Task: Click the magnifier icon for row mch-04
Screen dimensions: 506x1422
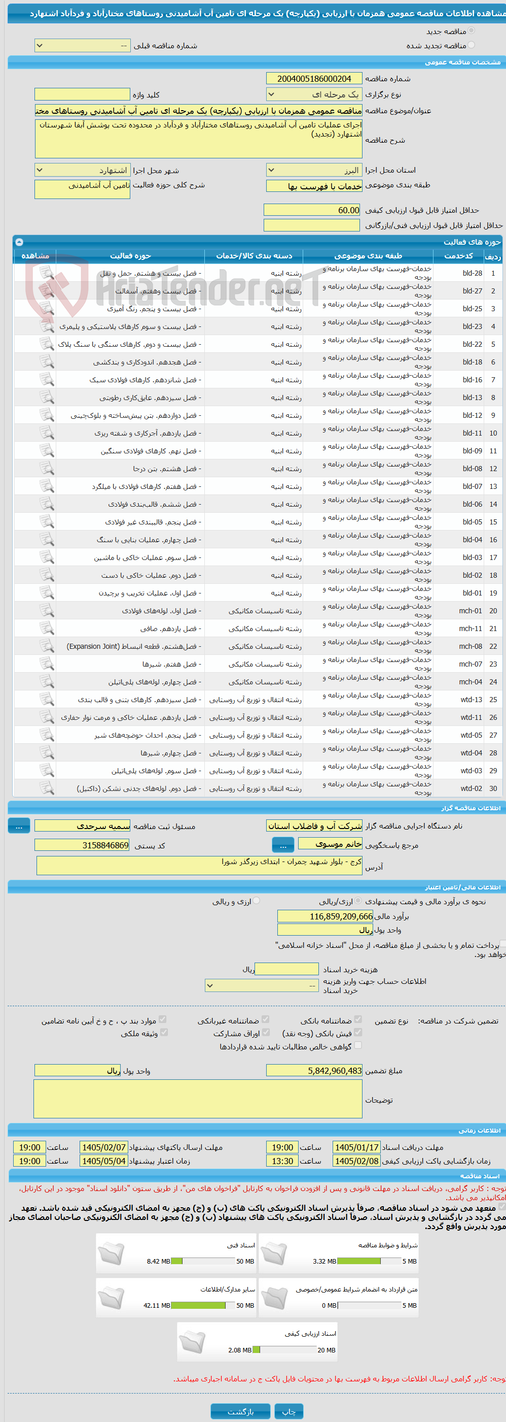Action: [46, 682]
